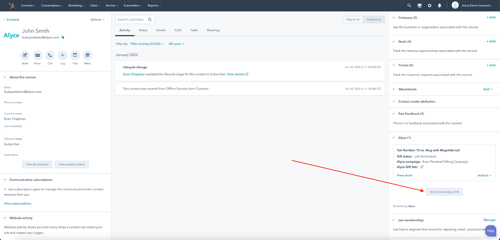Add a company with + Add link
Image resolution: width=500 pixels, height=240 pixels.
tap(491, 17)
